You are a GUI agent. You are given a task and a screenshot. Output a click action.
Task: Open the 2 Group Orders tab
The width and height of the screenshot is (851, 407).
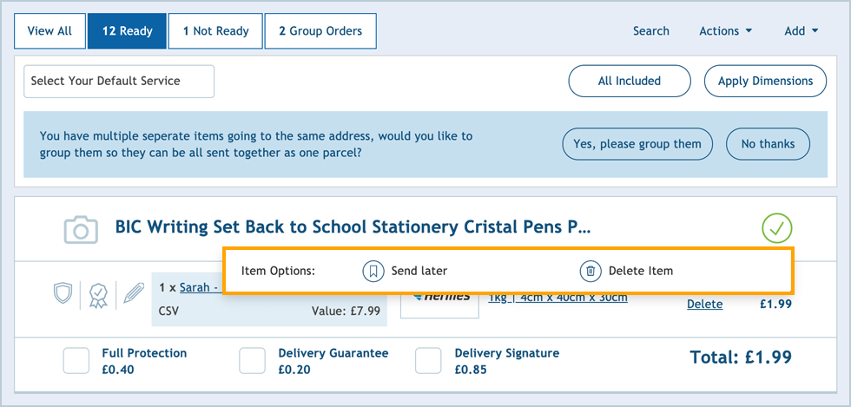pyautogui.click(x=320, y=31)
